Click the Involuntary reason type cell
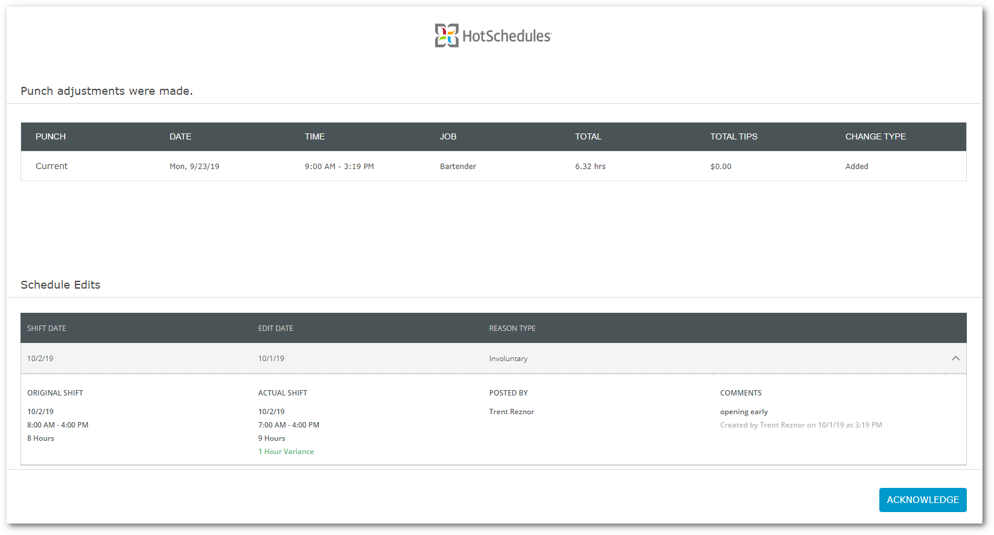The width and height of the screenshot is (994, 535). (508, 359)
